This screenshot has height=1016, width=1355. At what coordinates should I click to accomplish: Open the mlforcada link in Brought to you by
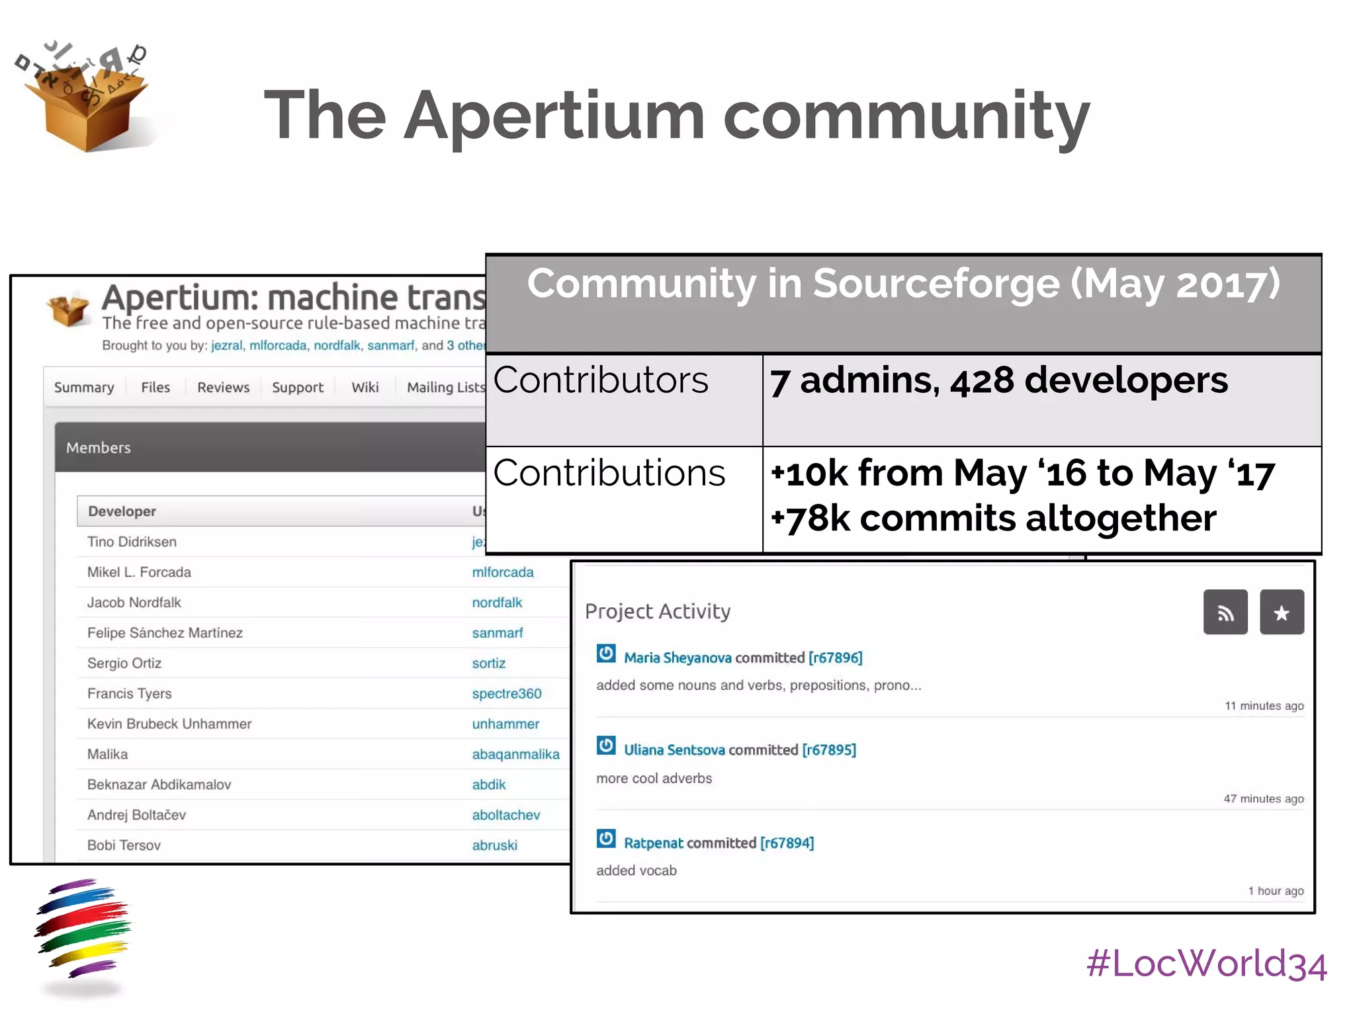point(278,345)
